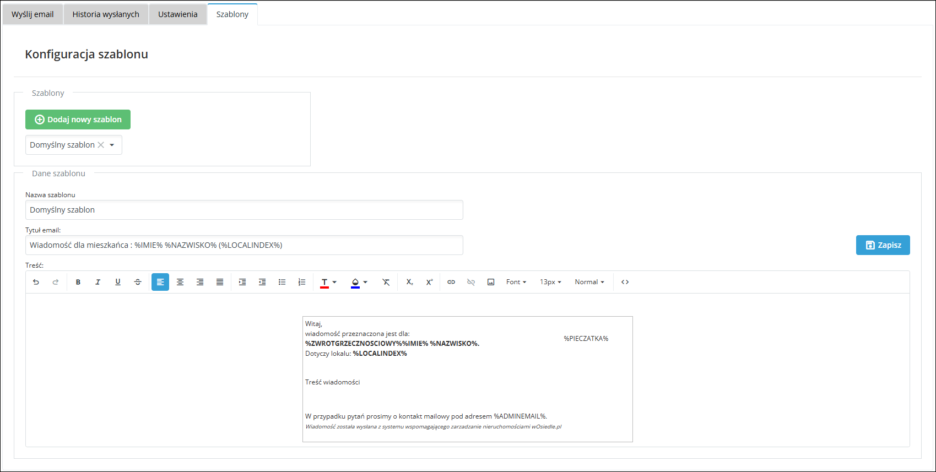
Task: Apply strikethrough formatting
Action: (x=138, y=282)
